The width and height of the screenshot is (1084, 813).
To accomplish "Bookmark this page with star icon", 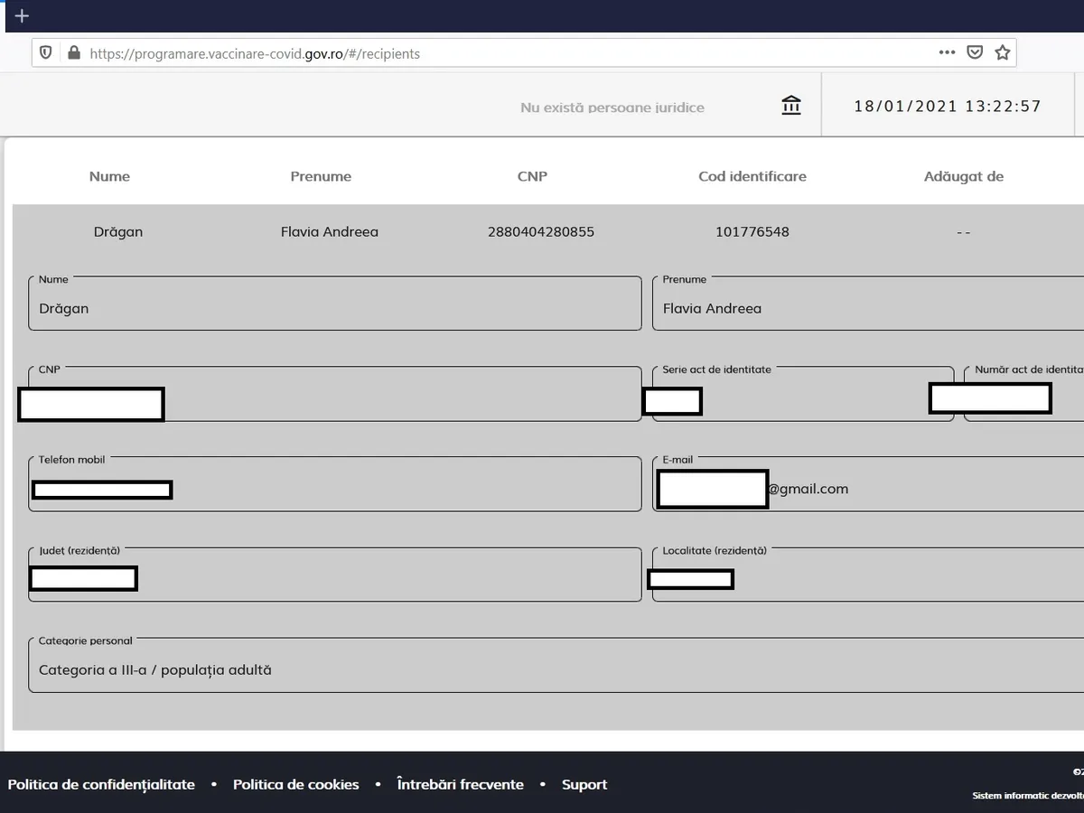I will point(1002,52).
